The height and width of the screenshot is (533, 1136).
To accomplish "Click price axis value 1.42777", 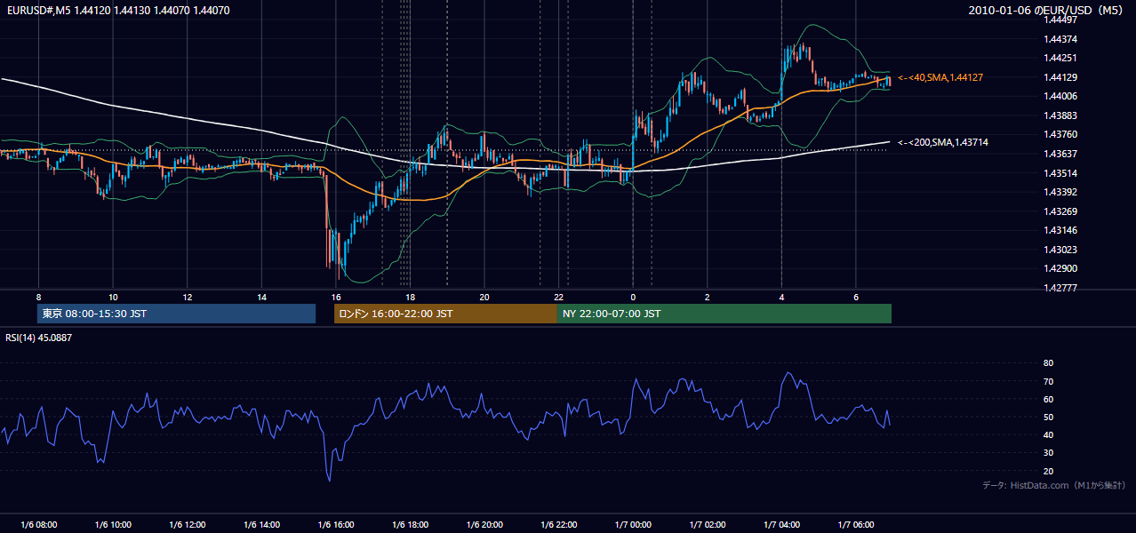I will [1060, 289].
